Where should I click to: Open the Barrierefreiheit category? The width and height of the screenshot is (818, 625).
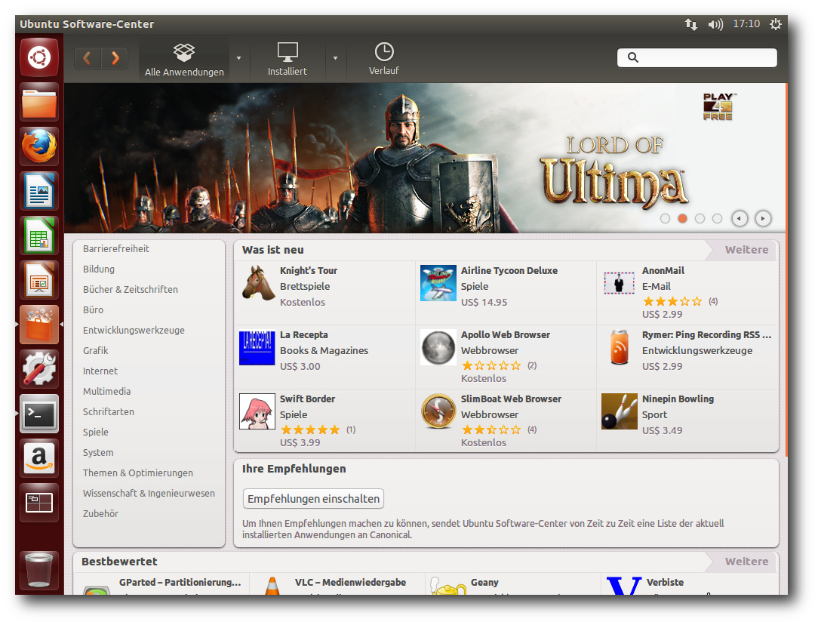pos(115,249)
